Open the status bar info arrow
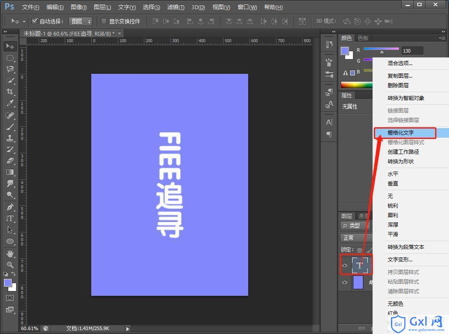Image resolution: width=449 pixels, height=334 pixels. 128,329
